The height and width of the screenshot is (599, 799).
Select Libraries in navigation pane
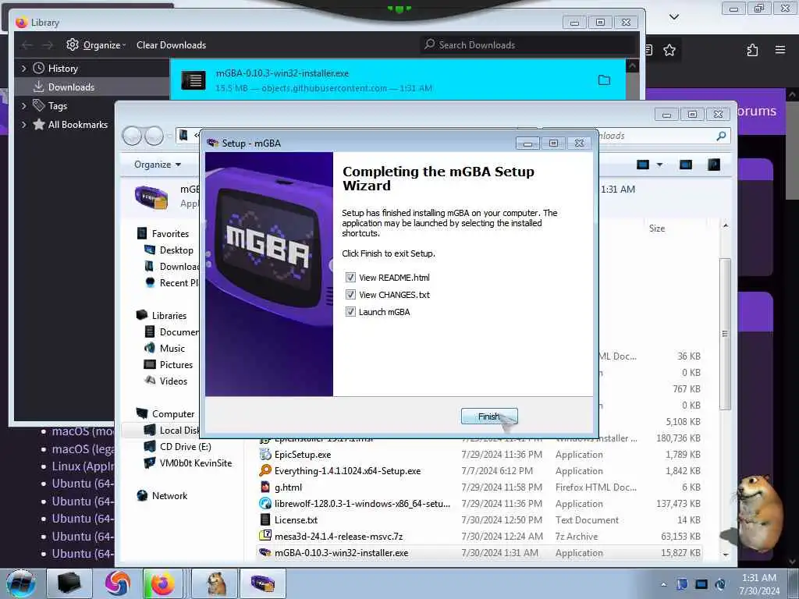pos(169,316)
